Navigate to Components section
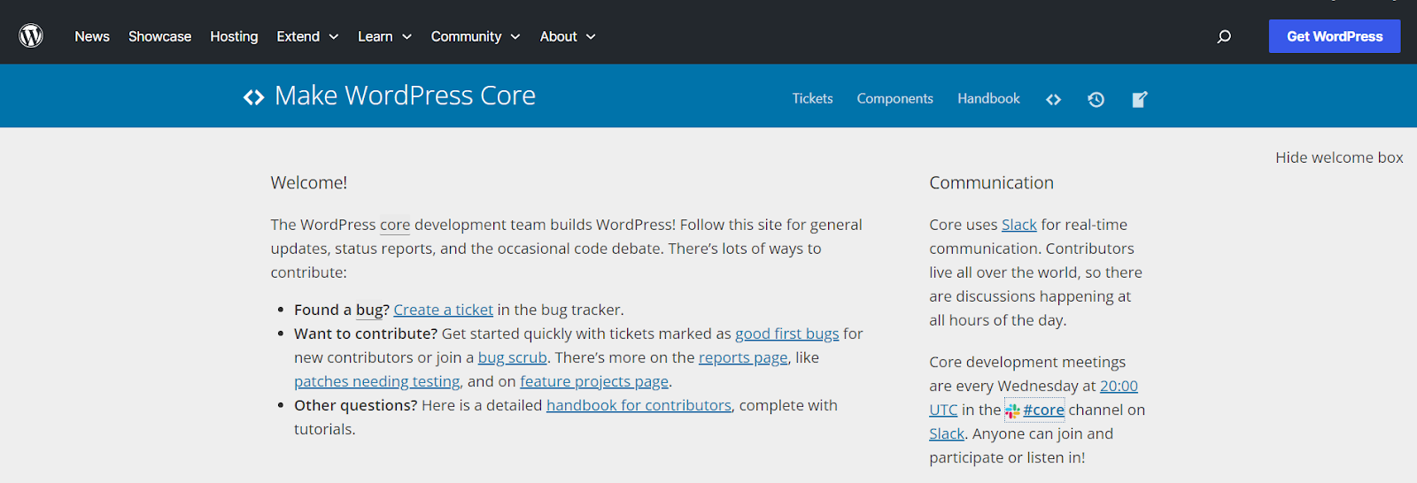 point(894,98)
